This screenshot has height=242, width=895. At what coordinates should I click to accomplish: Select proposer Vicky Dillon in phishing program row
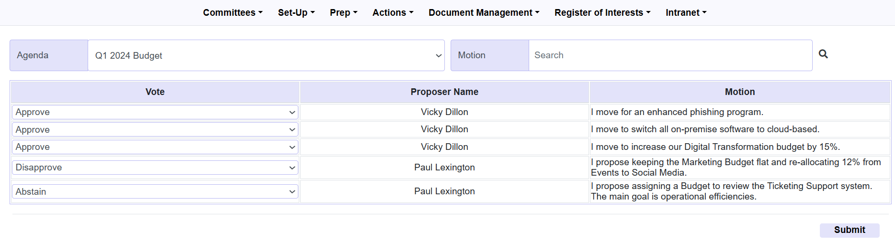click(444, 112)
